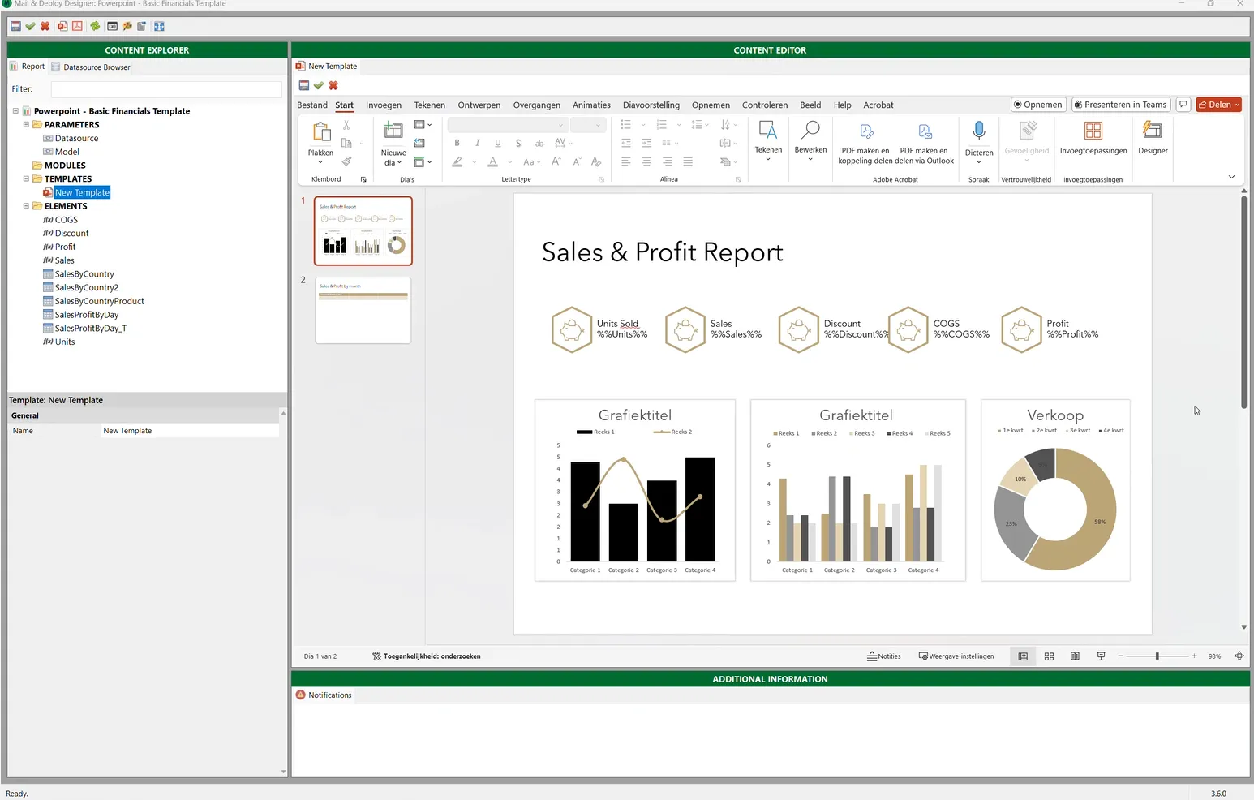
Task: Open the Datasource Browser tab
Action: [91, 67]
